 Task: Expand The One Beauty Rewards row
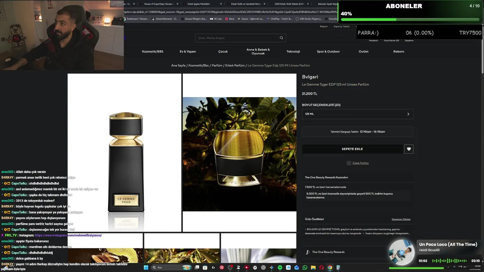pyautogui.click(x=357, y=252)
